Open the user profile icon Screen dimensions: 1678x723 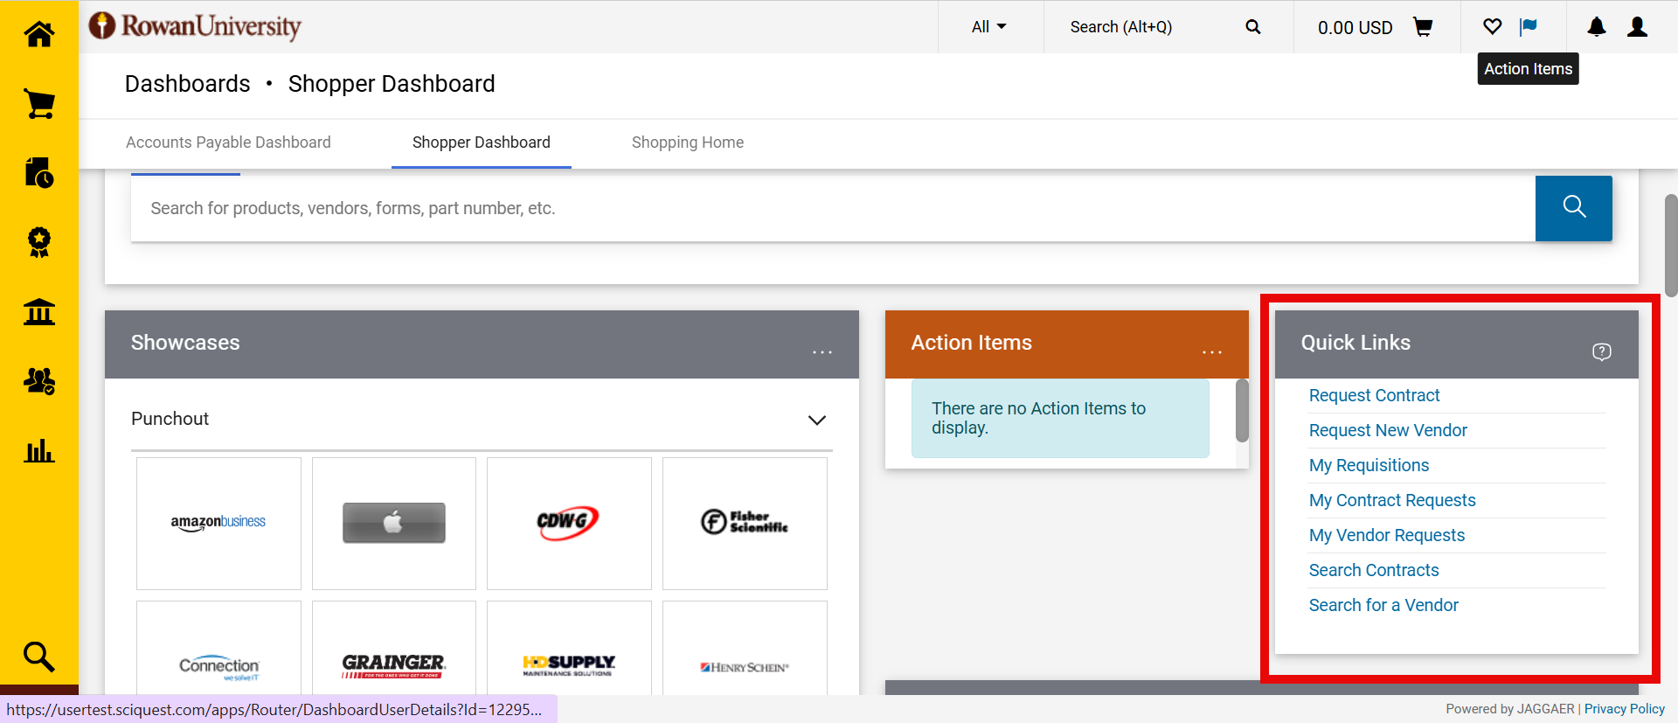click(x=1637, y=27)
